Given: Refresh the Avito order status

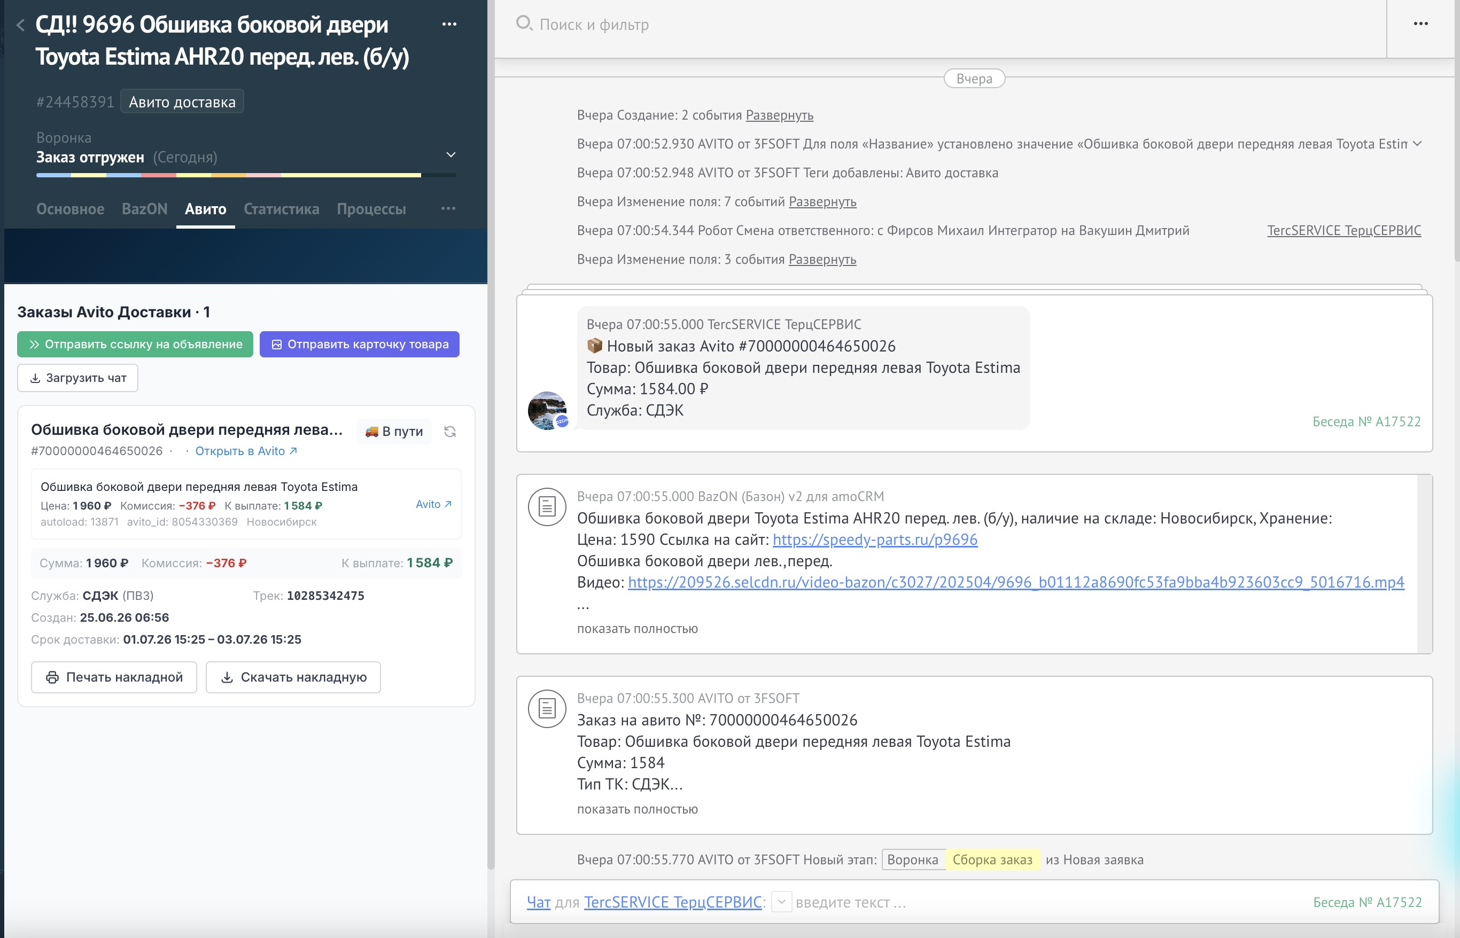Looking at the screenshot, I should click(449, 431).
